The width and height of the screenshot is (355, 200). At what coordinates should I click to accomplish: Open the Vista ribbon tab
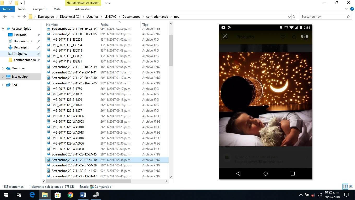(x=57, y=9)
